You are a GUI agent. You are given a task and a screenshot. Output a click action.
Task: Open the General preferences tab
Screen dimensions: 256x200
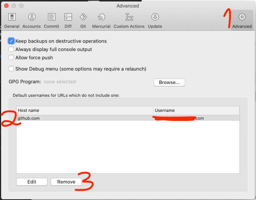(12, 21)
